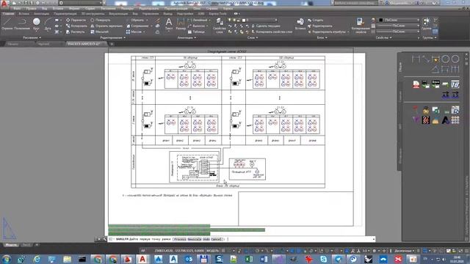Expand the Блок panel

322,37
